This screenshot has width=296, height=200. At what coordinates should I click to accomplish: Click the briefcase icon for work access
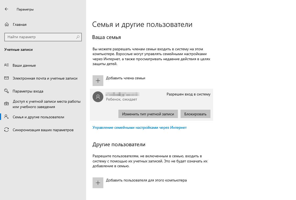(x=6, y=104)
